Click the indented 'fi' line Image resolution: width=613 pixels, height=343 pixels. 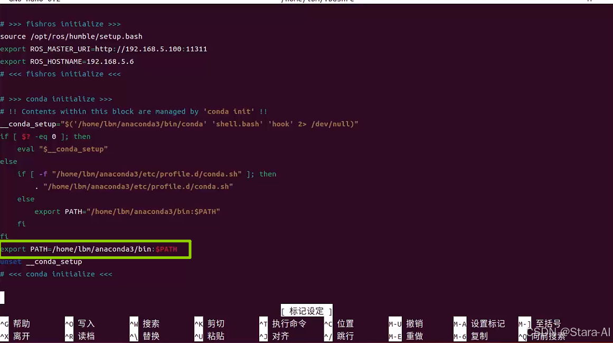22,225
